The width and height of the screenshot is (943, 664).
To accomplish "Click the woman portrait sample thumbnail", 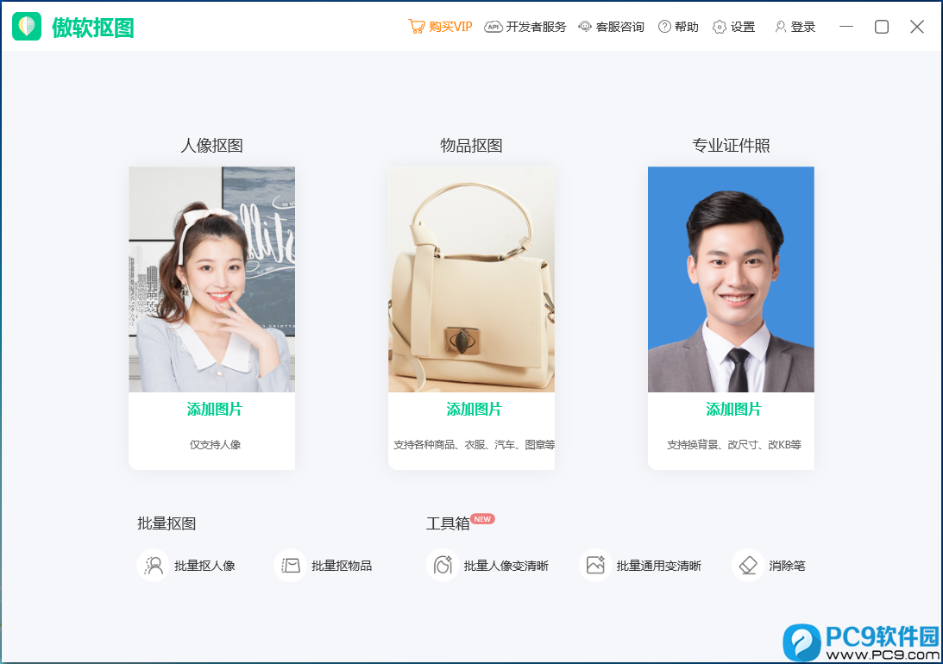I will pos(211,279).
